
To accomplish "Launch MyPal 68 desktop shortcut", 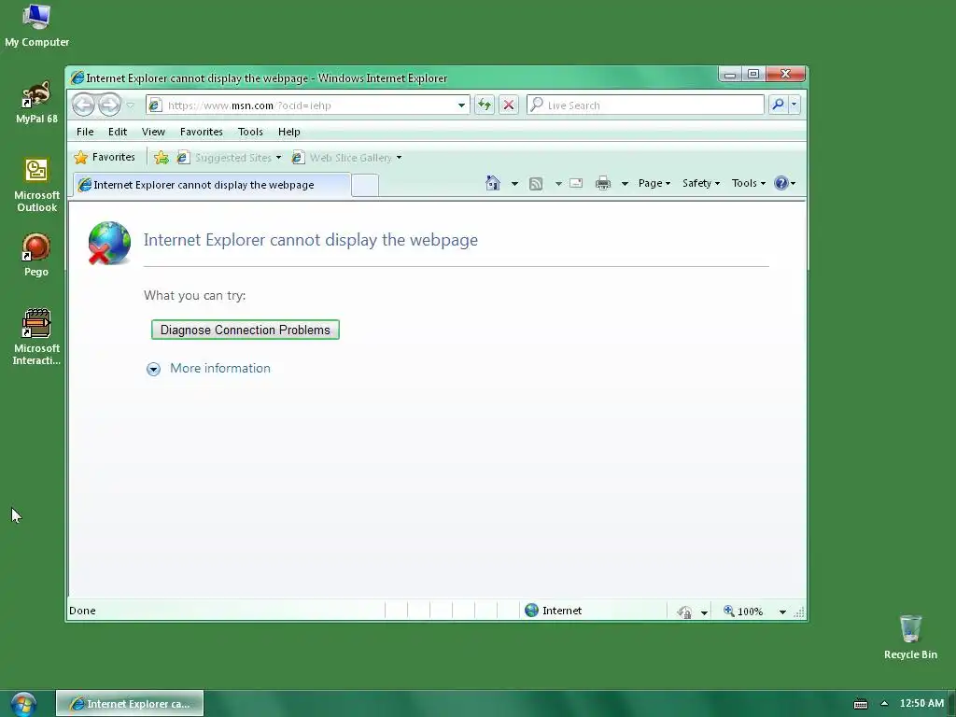I will (x=36, y=103).
